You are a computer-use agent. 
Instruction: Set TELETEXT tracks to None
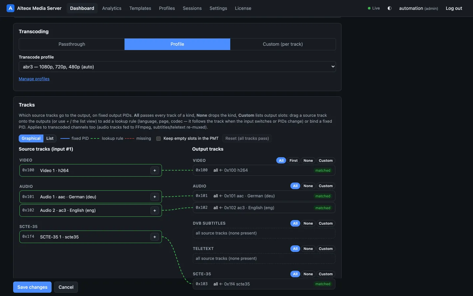click(308, 249)
